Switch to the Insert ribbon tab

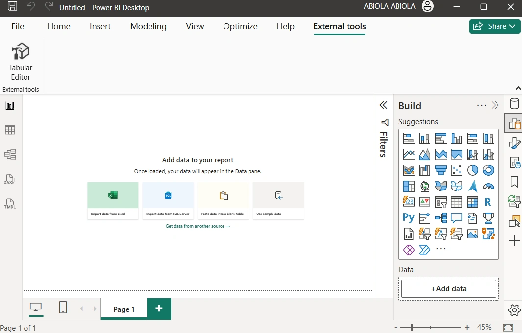click(x=100, y=26)
